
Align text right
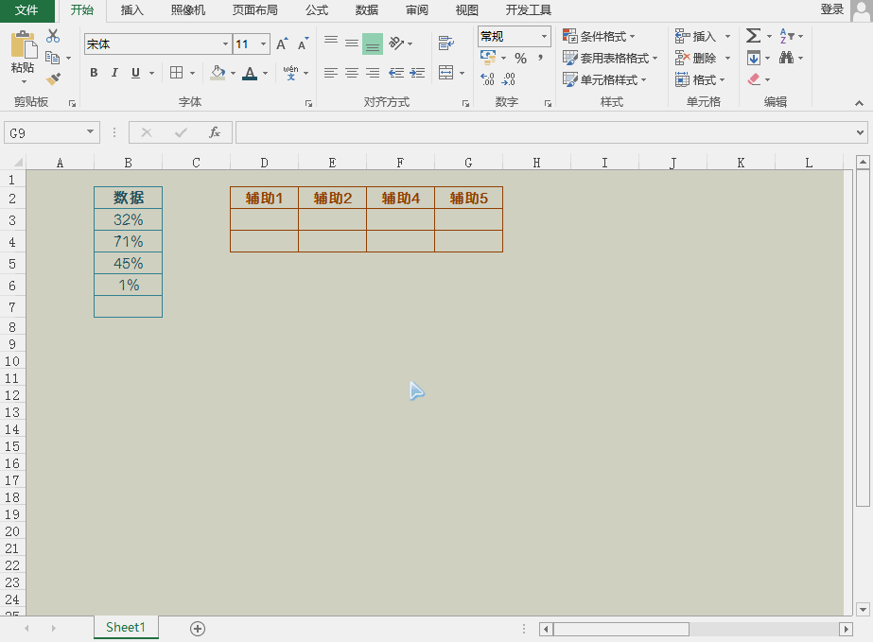pos(373,73)
